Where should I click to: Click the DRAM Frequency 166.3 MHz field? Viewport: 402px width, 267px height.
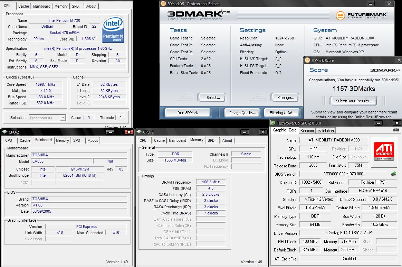211,182
